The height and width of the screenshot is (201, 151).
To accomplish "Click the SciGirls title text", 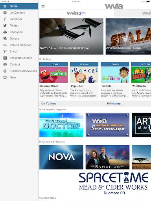I will pos(106,86).
